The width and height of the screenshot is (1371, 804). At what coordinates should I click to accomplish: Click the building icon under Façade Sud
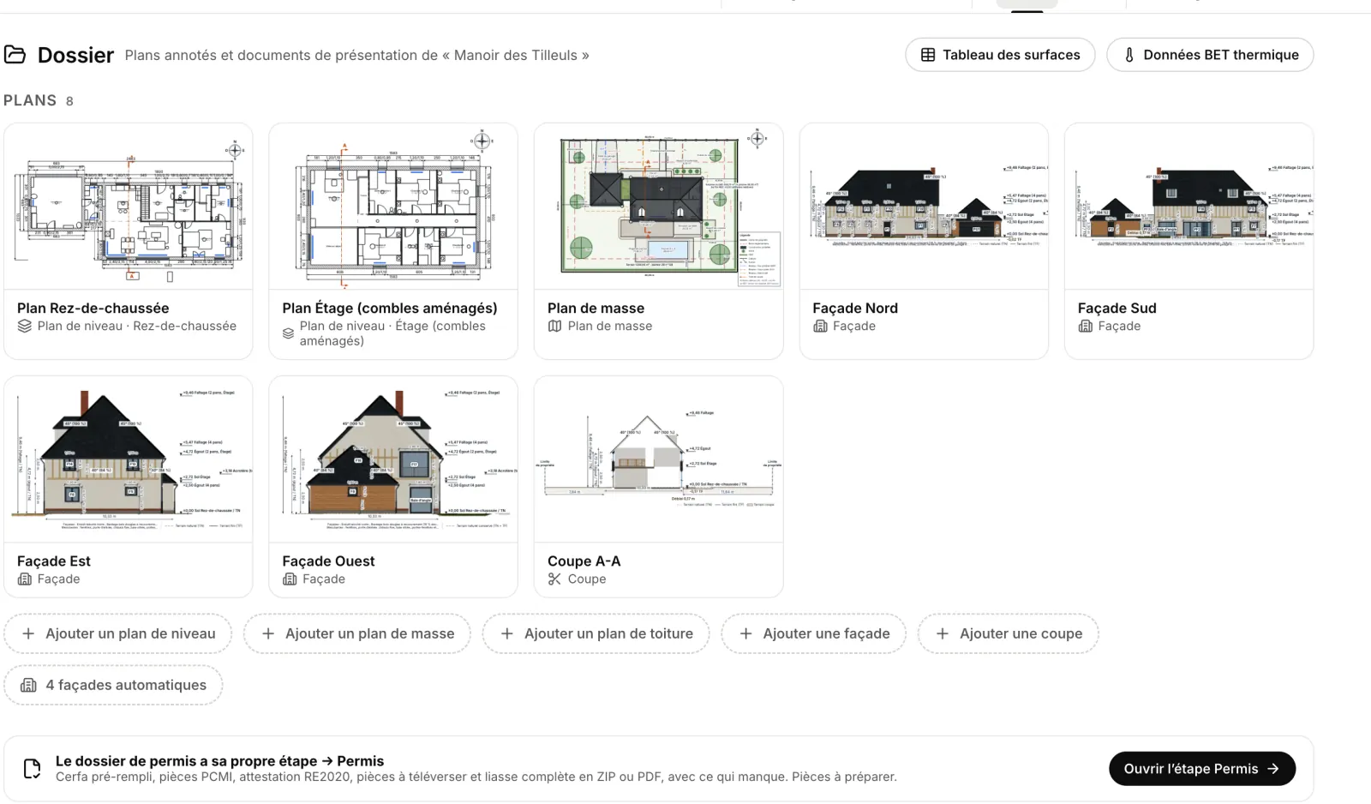pyautogui.click(x=1086, y=326)
